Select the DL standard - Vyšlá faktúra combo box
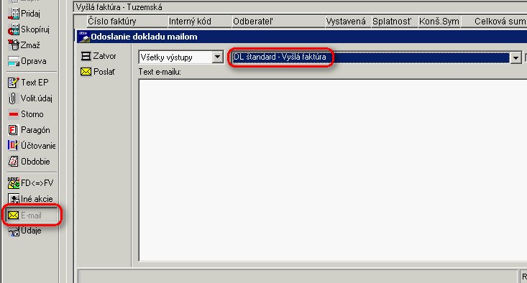 point(376,57)
